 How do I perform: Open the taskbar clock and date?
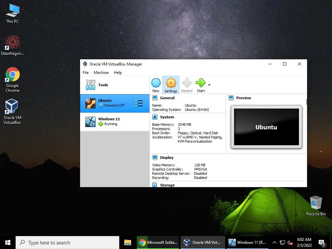point(304,243)
